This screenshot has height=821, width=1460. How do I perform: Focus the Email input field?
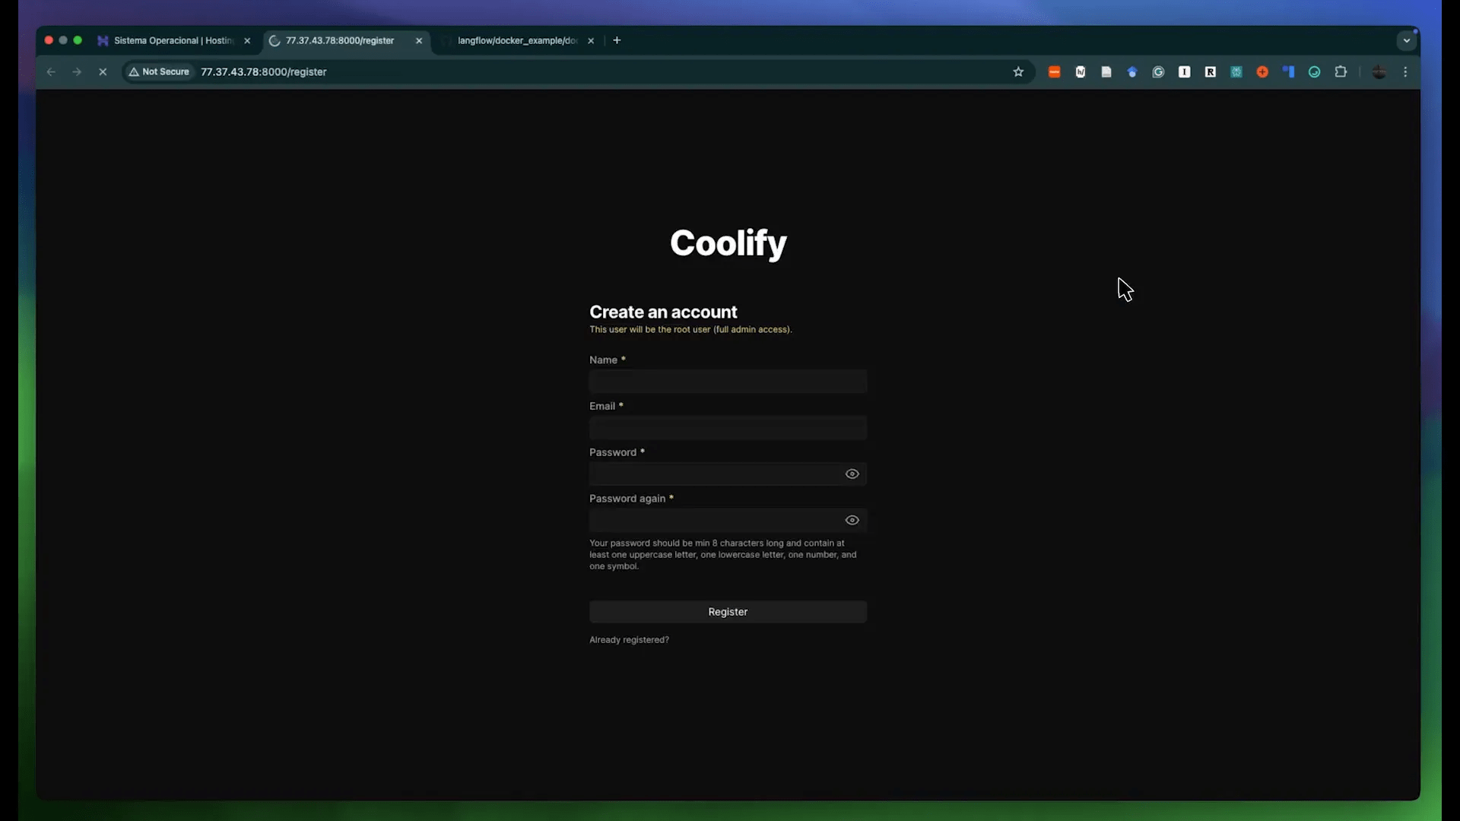click(x=728, y=428)
